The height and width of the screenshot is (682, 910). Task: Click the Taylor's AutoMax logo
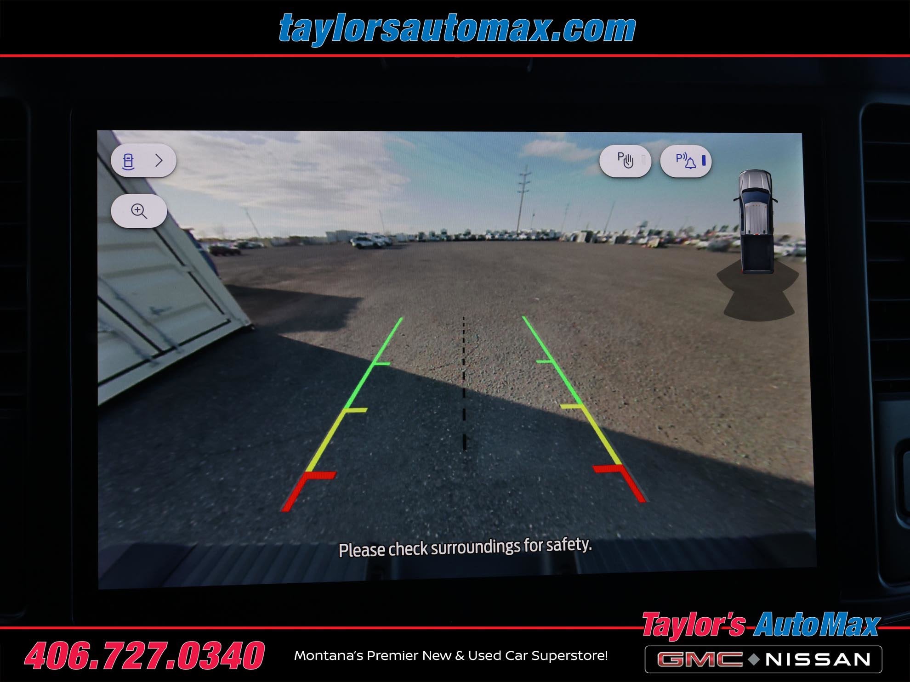[761, 625]
